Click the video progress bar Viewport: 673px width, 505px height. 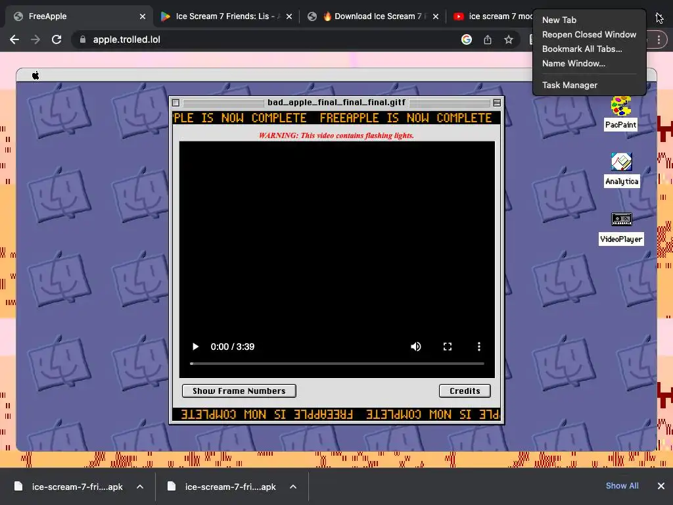click(337, 364)
